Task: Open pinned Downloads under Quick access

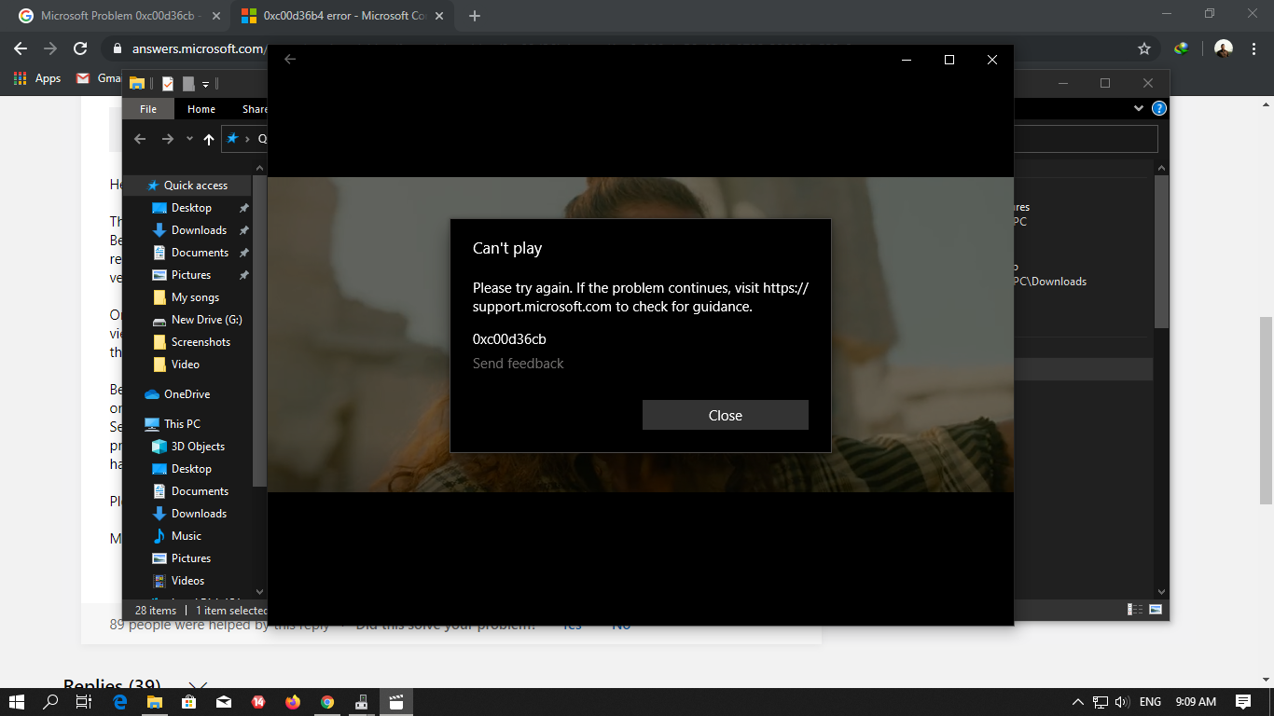Action: (199, 230)
